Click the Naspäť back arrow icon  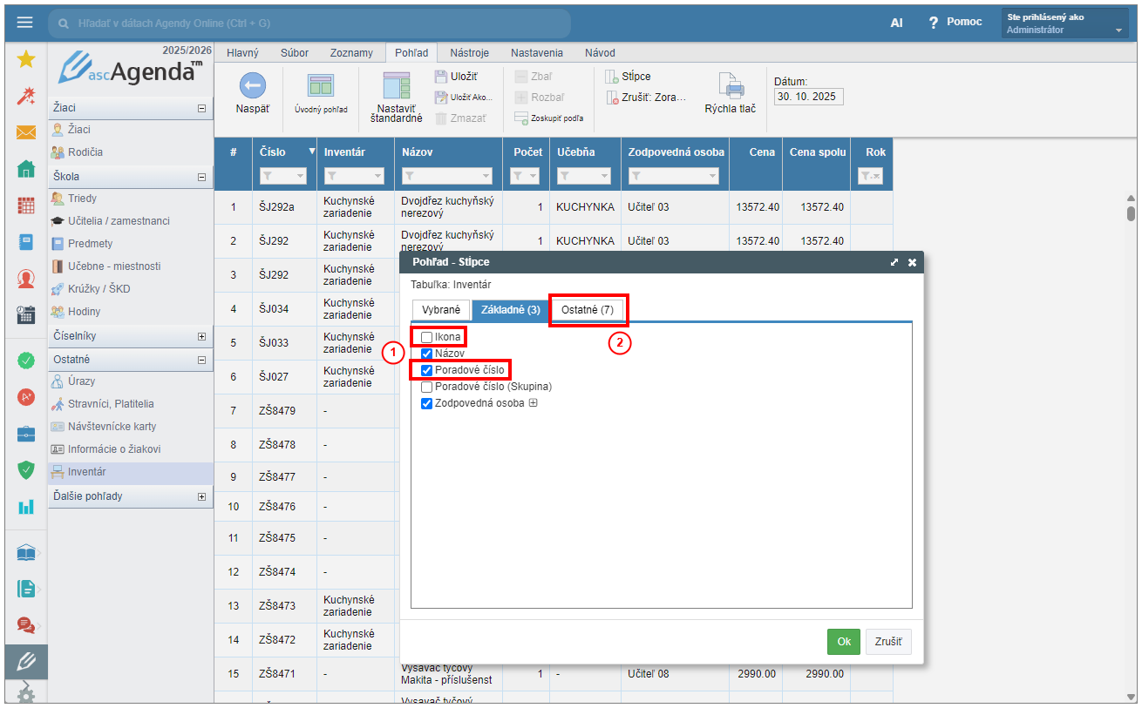tap(252, 86)
